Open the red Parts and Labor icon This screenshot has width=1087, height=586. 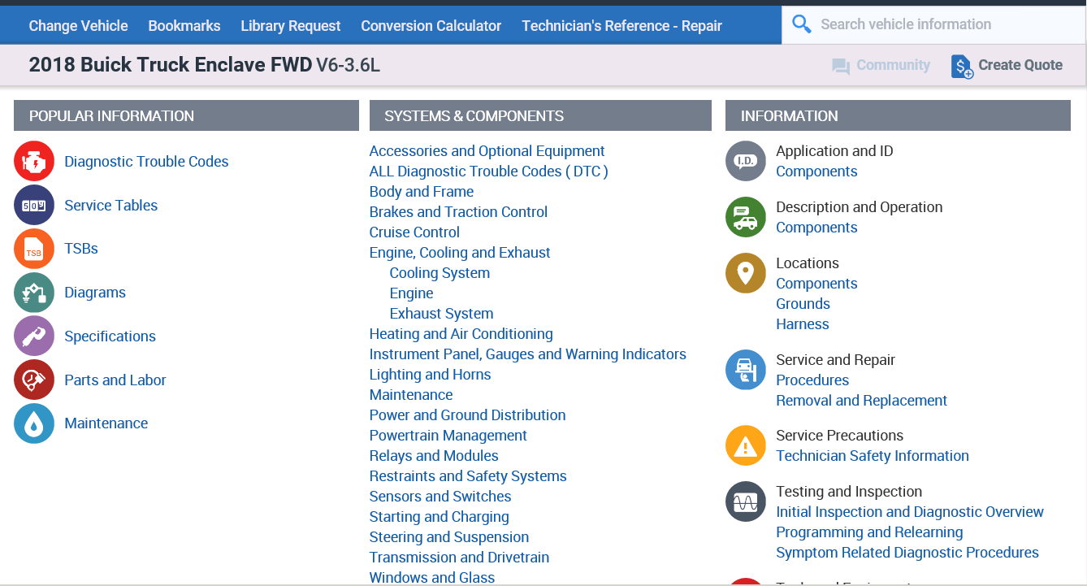point(34,380)
